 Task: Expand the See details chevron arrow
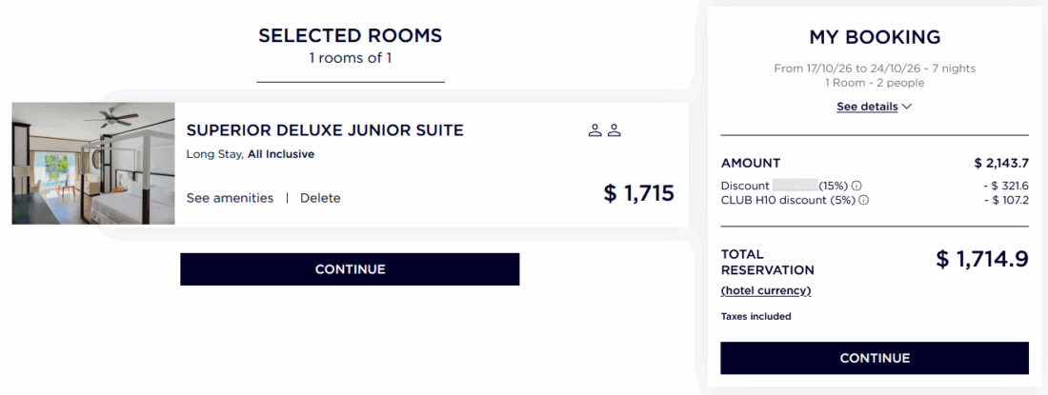(x=907, y=107)
